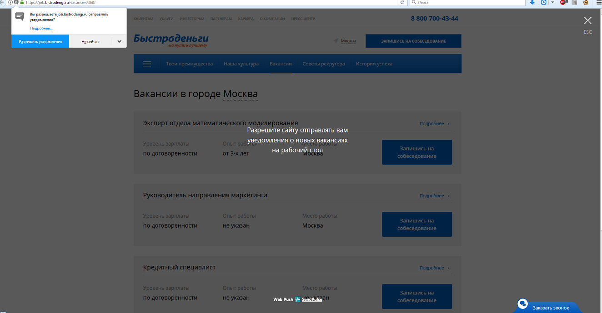This screenshot has height=313, width=602.
Task: Click vacancy title Кредитный специалист
Action: pyautogui.click(x=179, y=267)
